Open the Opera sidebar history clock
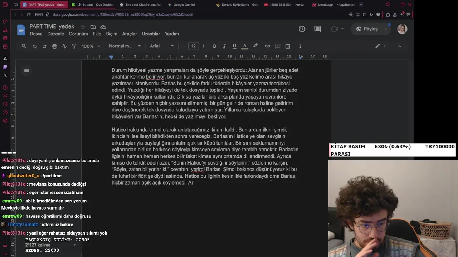This screenshot has width=458, height=257. click(5, 104)
